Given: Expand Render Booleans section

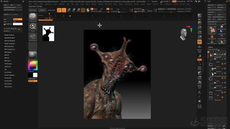Looking at the screenshot, I should tap(9, 35).
